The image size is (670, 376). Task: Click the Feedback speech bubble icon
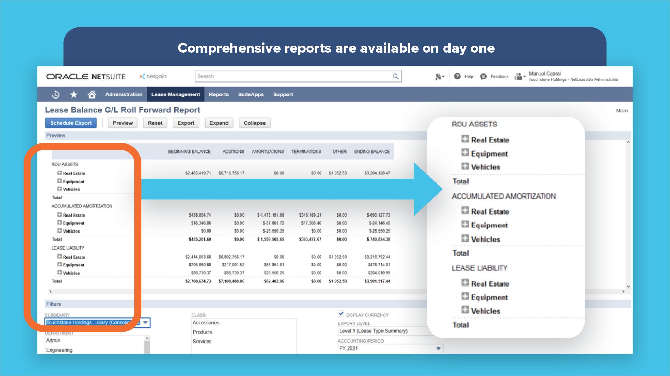pos(483,77)
